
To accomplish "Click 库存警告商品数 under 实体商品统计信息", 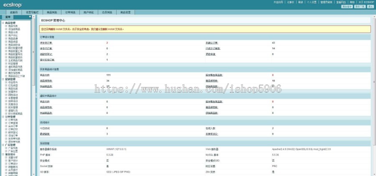I will click(x=214, y=75).
